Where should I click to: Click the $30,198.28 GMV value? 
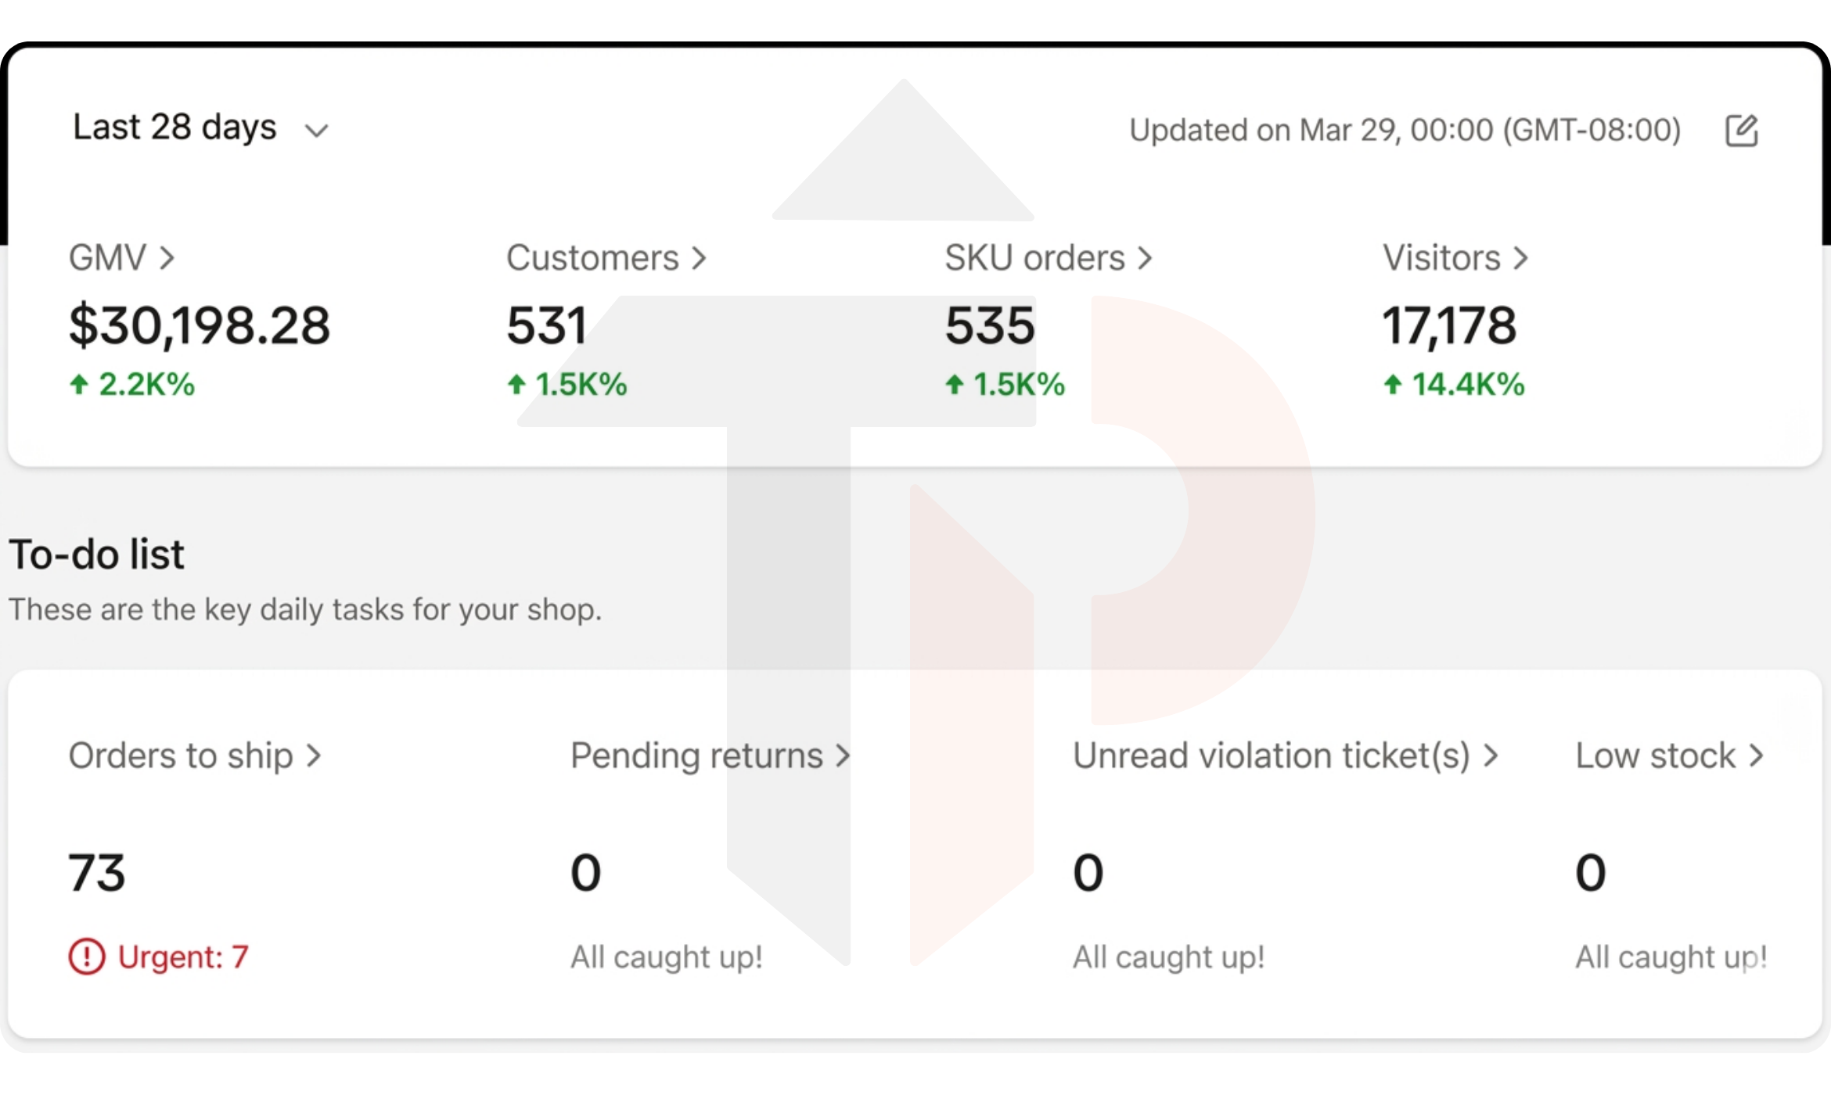(200, 325)
